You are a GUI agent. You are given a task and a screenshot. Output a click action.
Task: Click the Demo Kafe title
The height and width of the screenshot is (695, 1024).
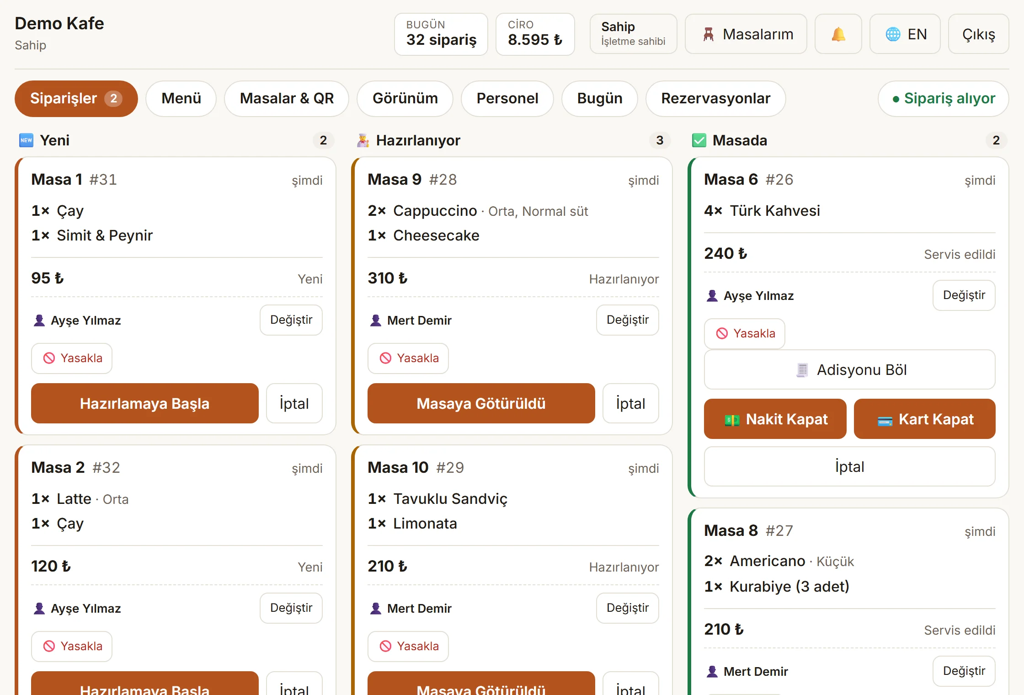tap(59, 23)
